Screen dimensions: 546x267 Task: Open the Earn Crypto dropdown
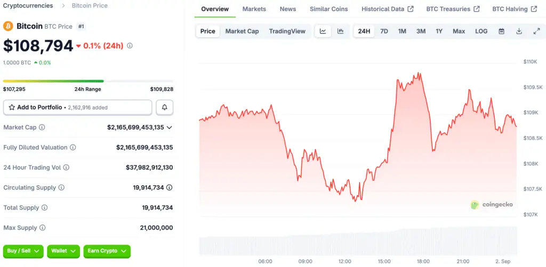107,251
